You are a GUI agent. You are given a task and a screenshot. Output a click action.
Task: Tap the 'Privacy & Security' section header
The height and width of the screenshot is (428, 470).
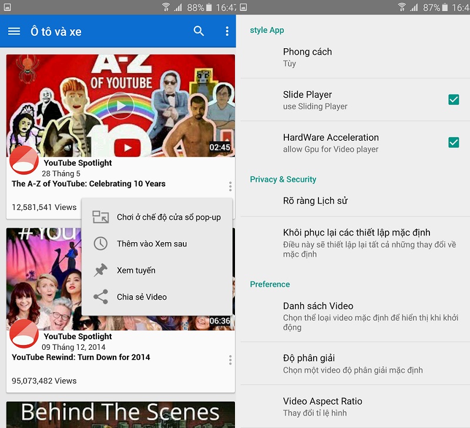283,179
